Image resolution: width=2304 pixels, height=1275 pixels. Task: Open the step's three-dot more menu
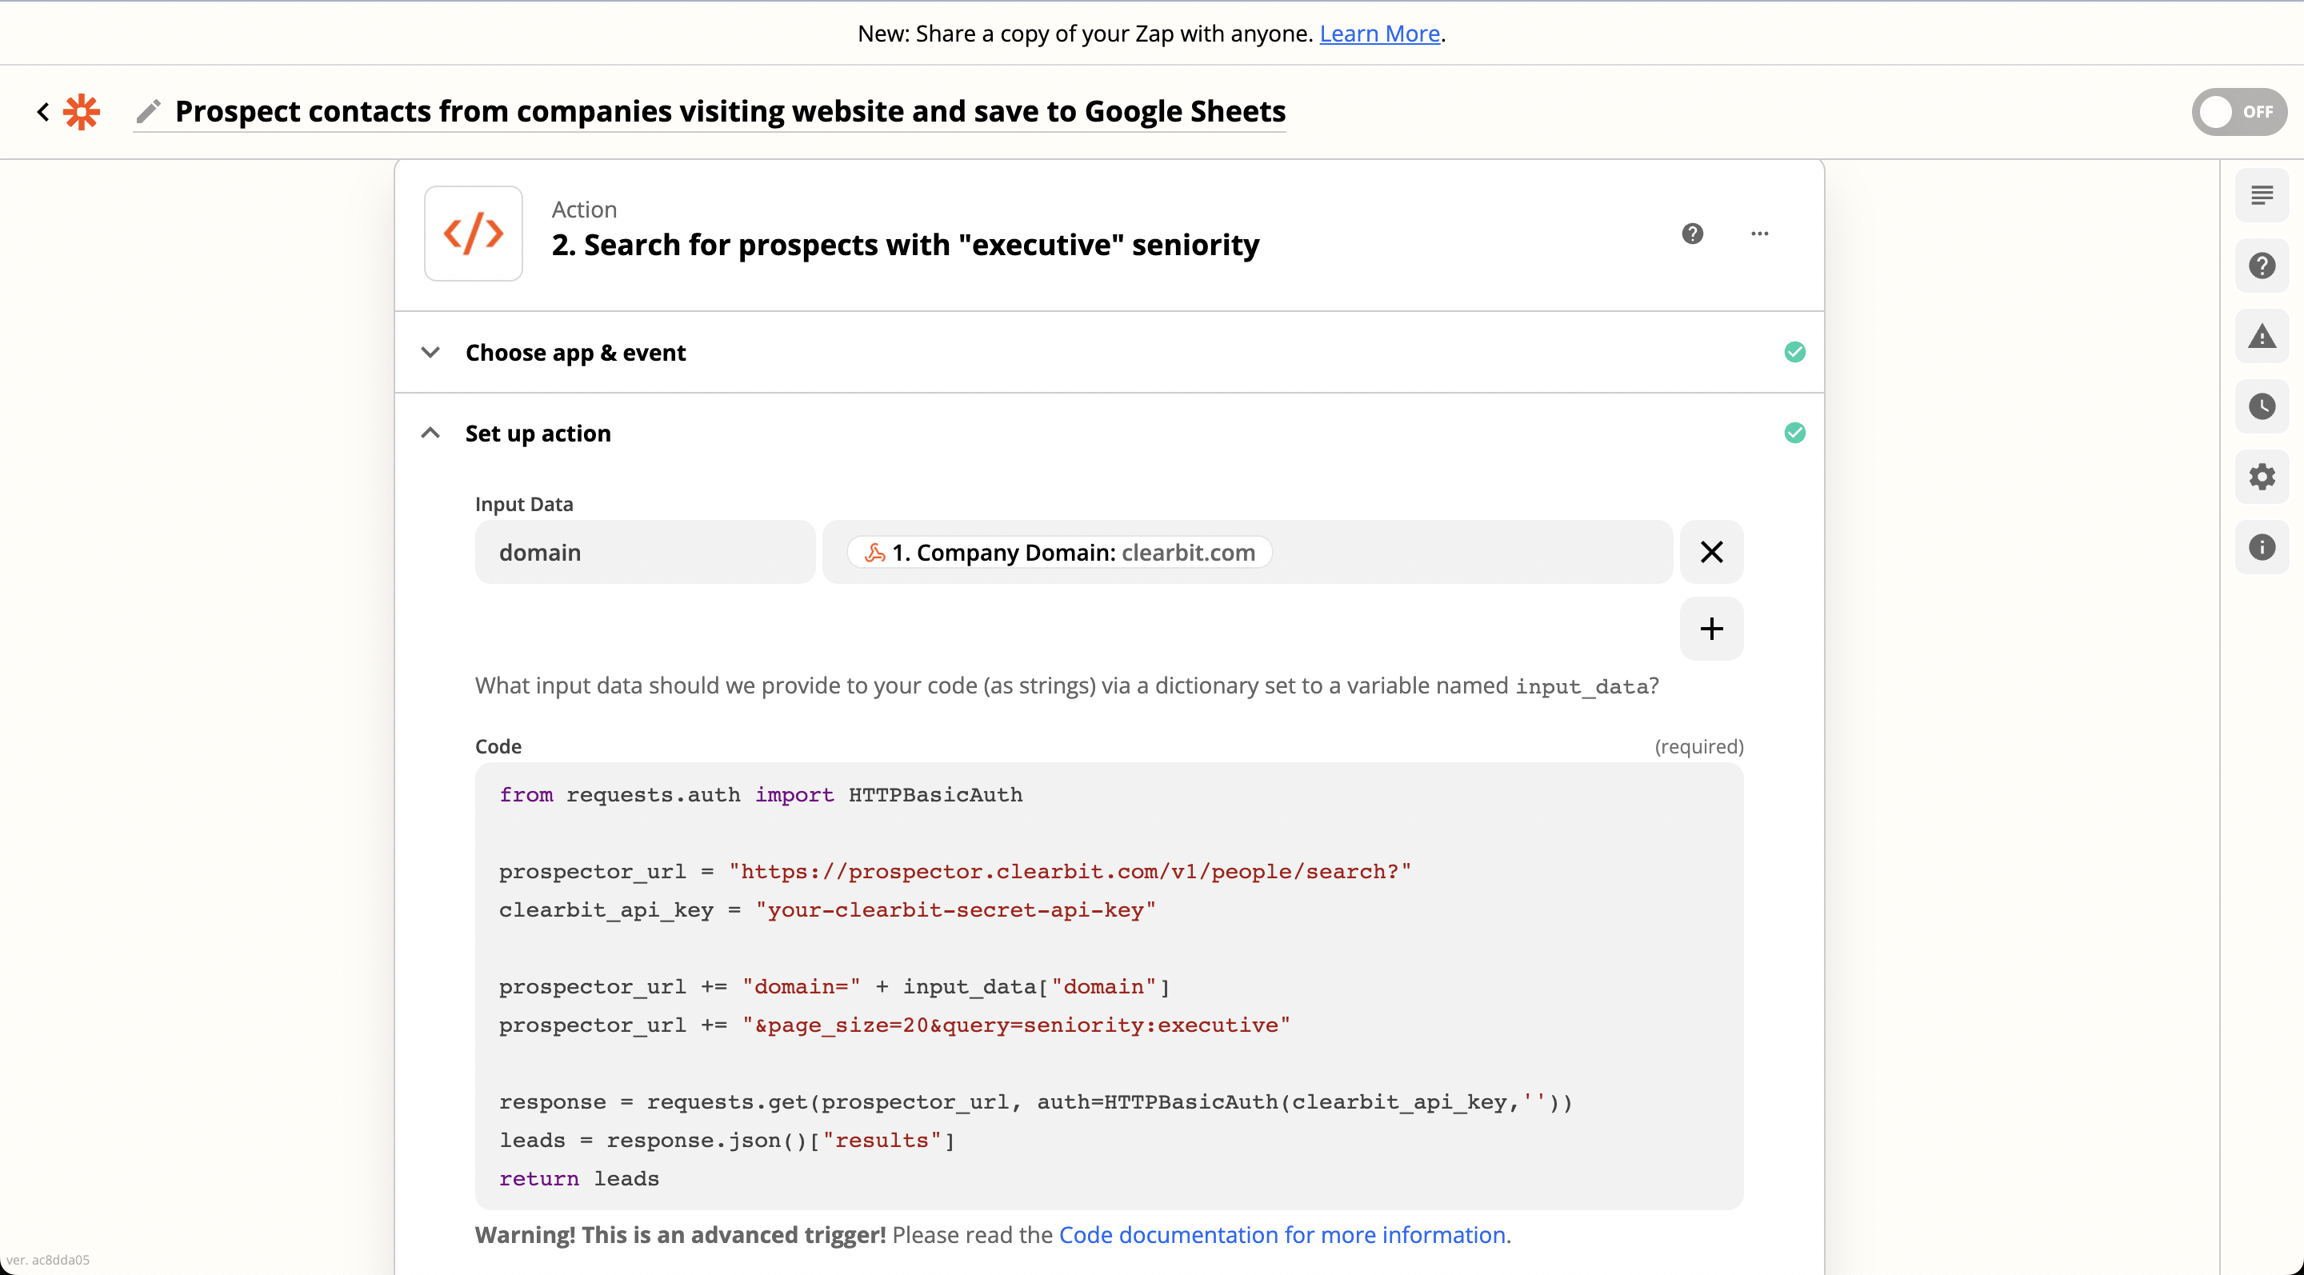1759,234
